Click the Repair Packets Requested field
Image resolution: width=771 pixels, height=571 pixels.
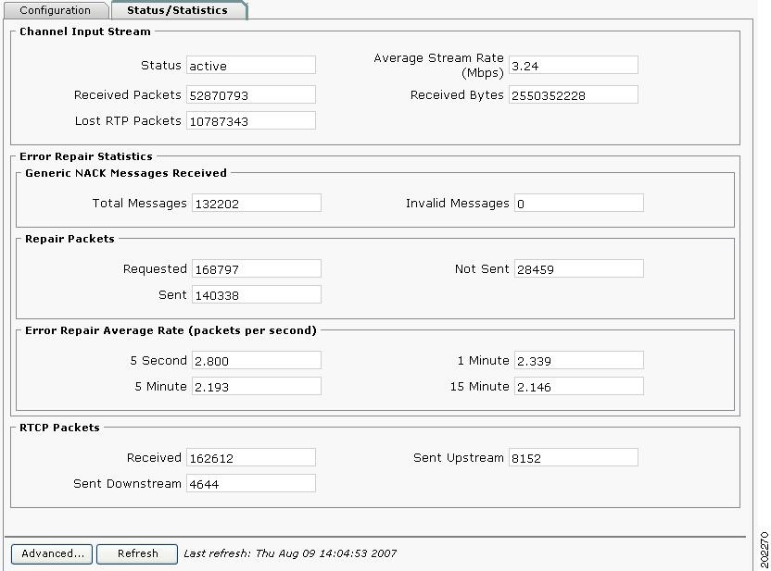coord(256,269)
